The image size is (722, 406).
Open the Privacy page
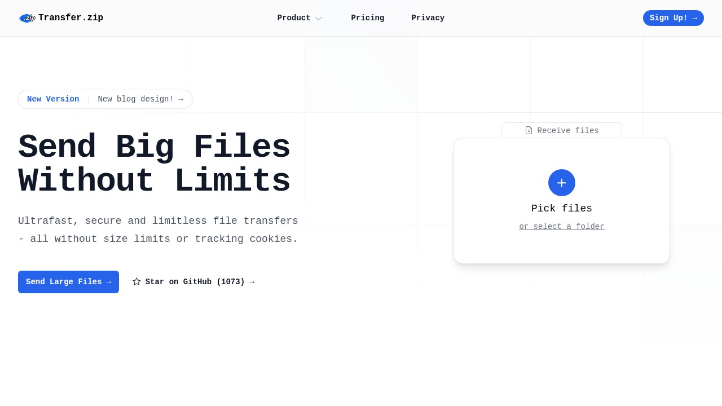click(428, 18)
